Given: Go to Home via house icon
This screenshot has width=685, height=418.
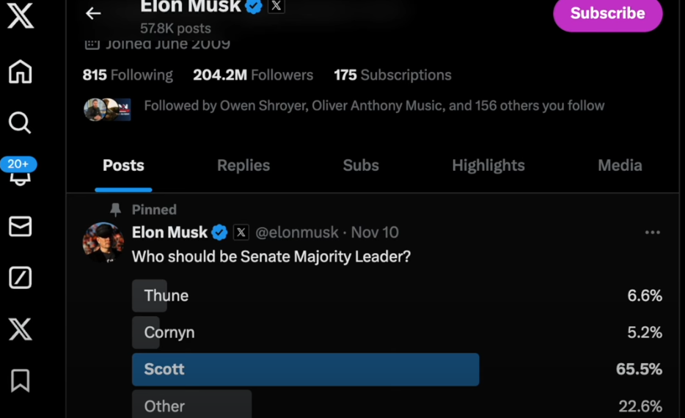Looking at the screenshot, I should coord(21,71).
